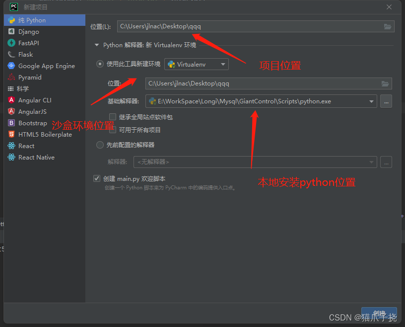Click the AngularJS shield icon
The image size is (405, 327).
tap(11, 111)
